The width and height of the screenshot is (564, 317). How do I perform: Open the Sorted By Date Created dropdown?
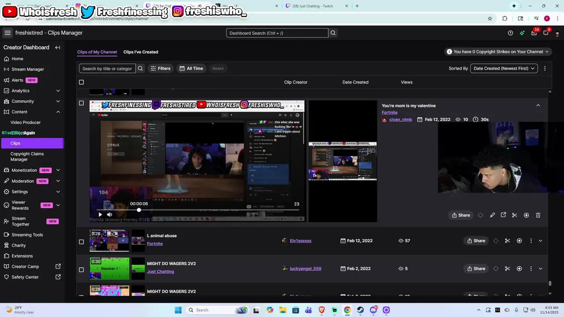point(504,68)
